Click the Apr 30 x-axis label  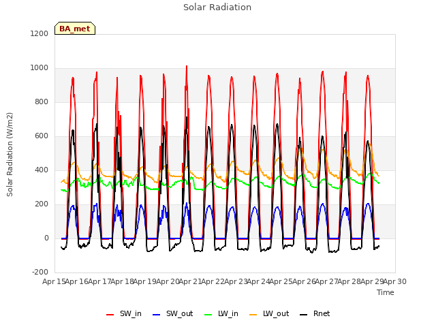(x=395, y=281)
